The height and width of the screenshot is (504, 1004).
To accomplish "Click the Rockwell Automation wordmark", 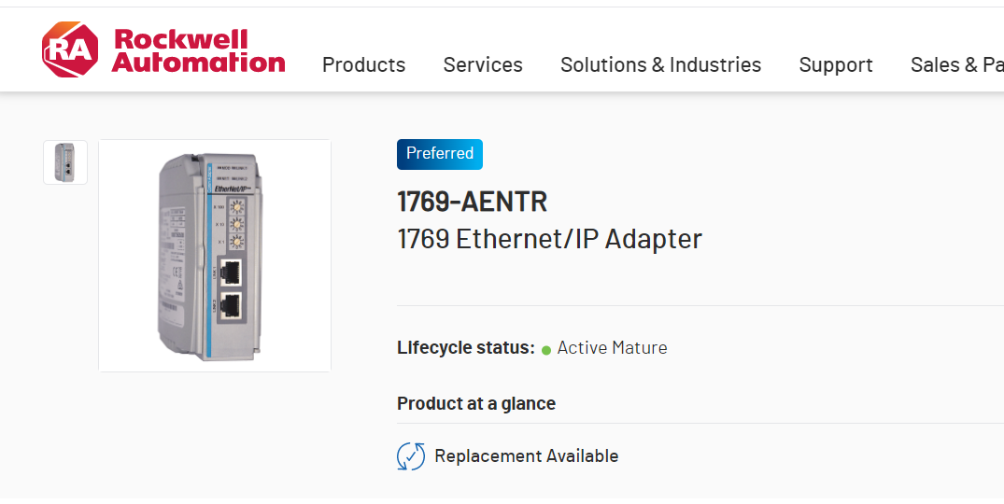I will [x=198, y=51].
